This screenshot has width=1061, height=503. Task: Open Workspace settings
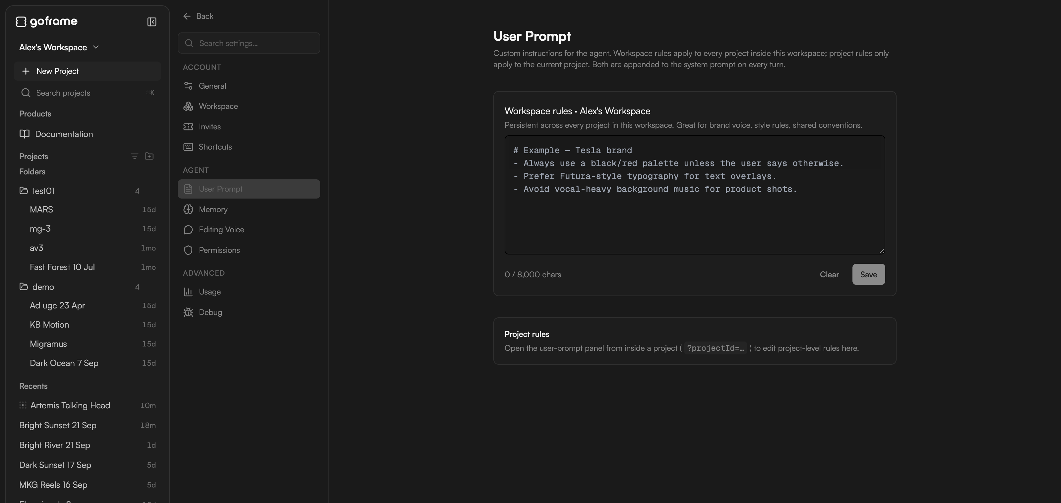click(x=249, y=106)
